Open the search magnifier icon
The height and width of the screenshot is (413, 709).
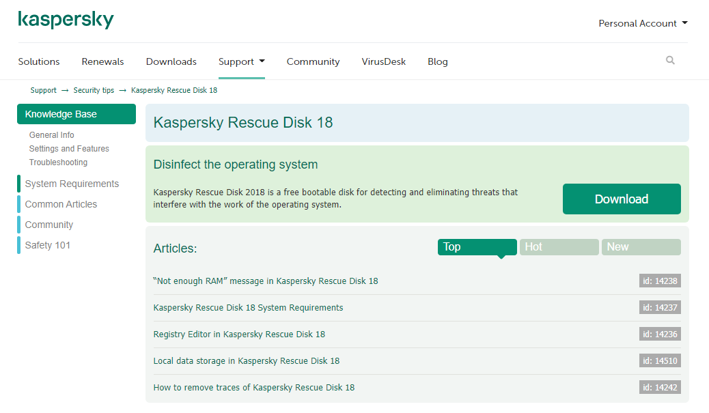pos(670,60)
